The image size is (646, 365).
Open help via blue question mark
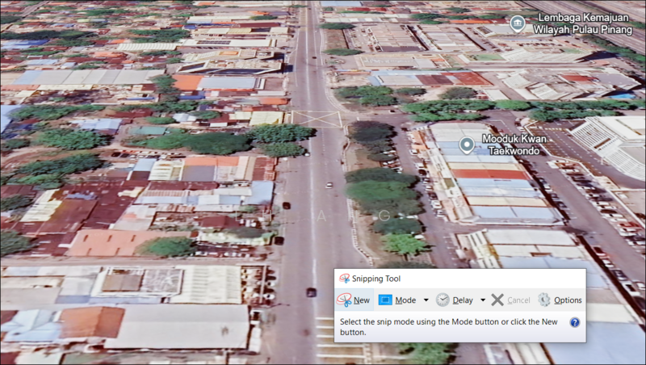(574, 321)
